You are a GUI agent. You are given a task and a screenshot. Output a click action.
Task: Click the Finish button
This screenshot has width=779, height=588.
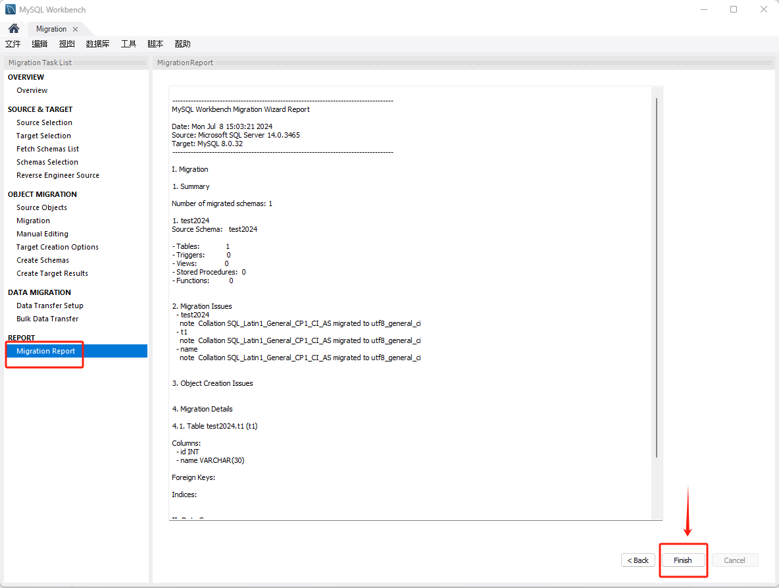[x=682, y=560]
